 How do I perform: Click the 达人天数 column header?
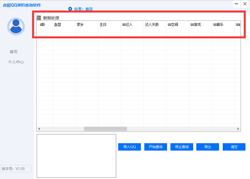point(155,24)
